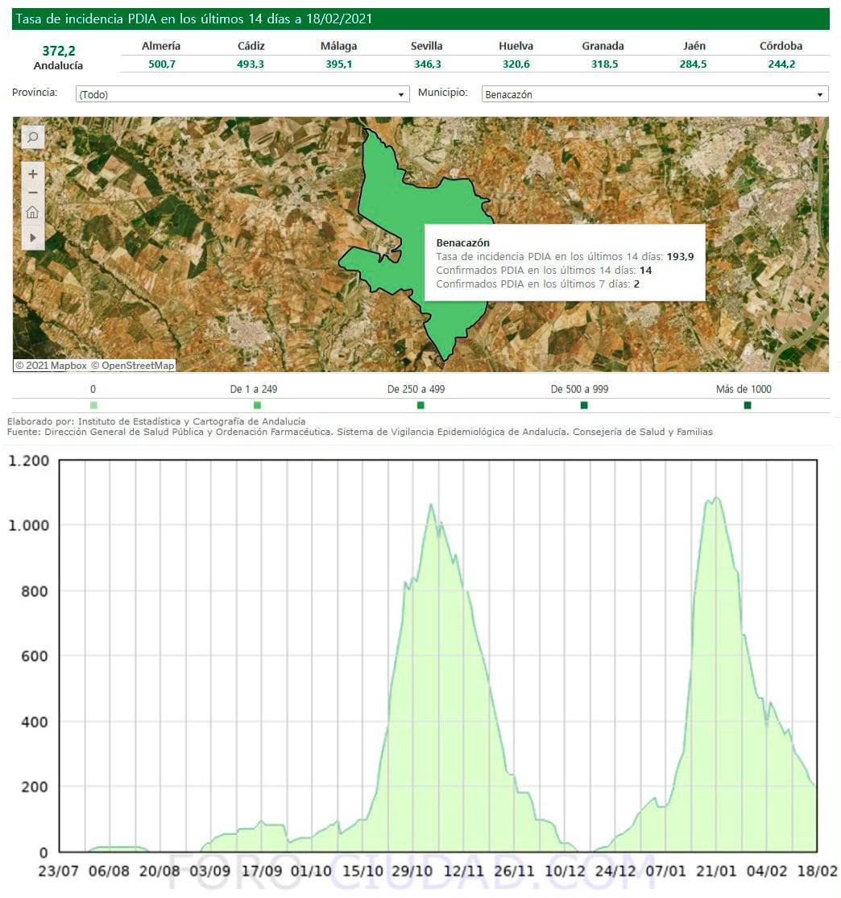This screenshot has height=898, width=841.
Task: Click 'De 1 a 249' legend swatch
Action: [257, 405]
